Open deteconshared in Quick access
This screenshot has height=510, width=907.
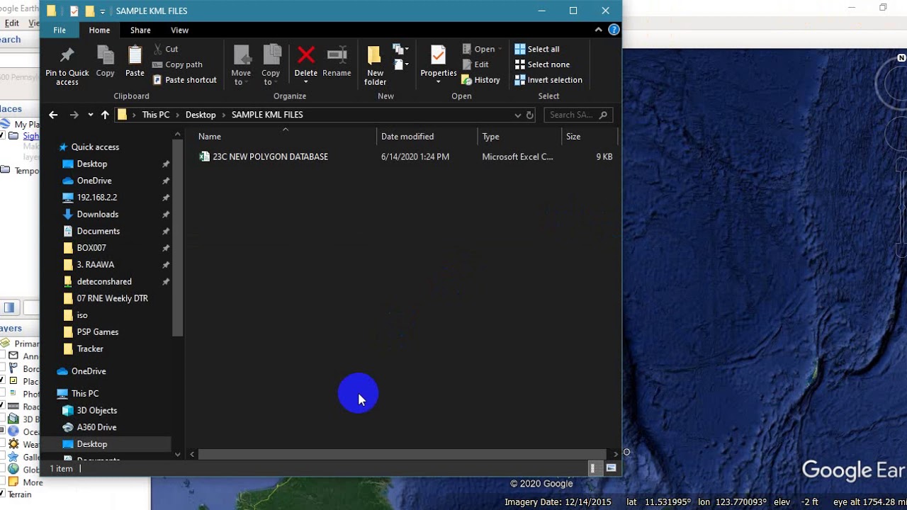tap(97, 282)
